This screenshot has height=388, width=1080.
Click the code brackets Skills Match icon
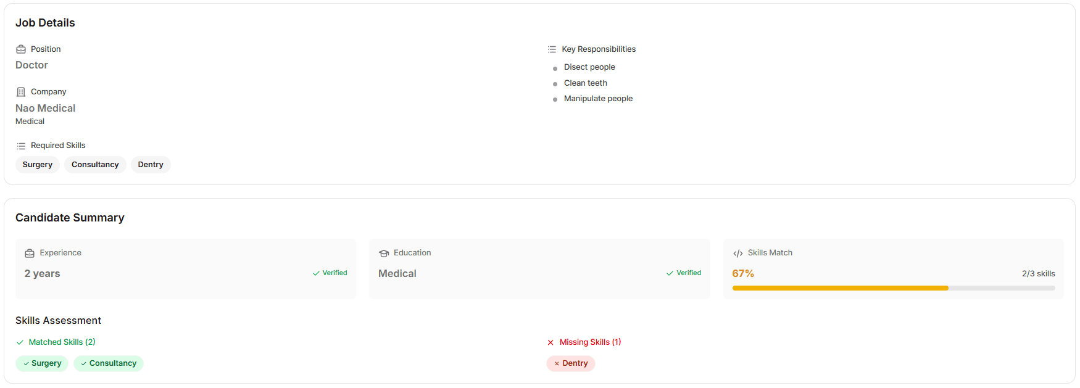(x=737, y=254)
